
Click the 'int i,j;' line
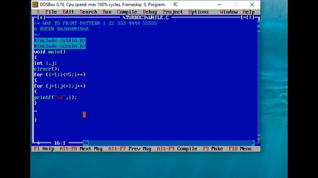(x=45, y=63)
